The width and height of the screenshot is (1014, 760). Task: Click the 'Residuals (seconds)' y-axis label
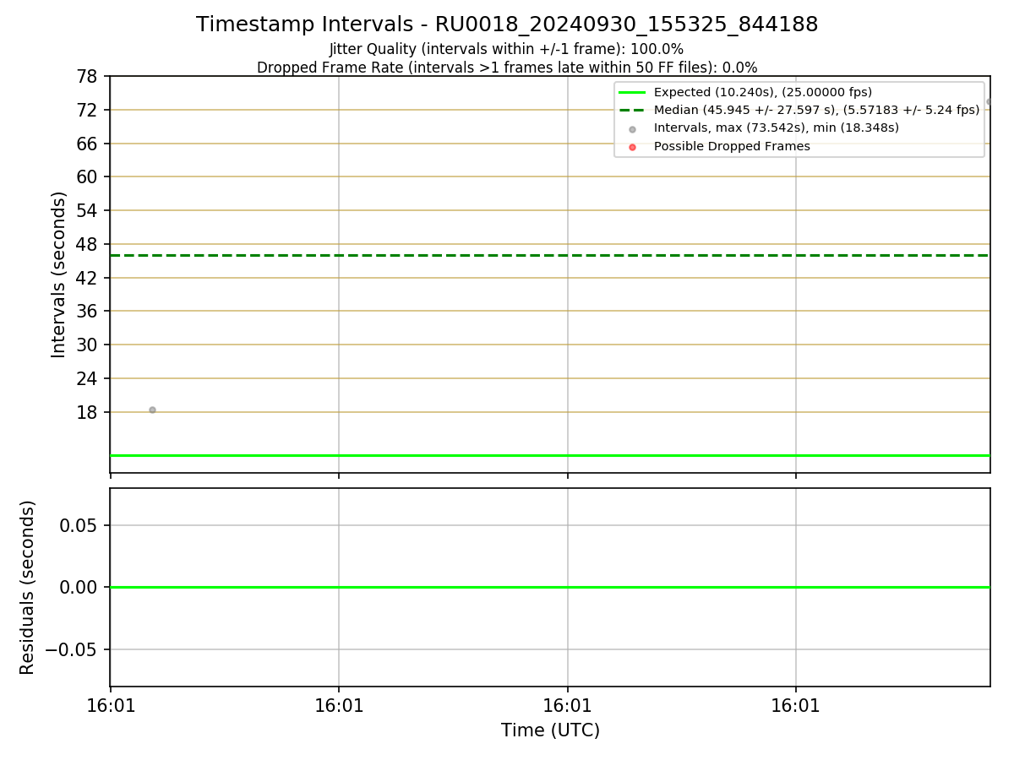click(x=28, y=587)
